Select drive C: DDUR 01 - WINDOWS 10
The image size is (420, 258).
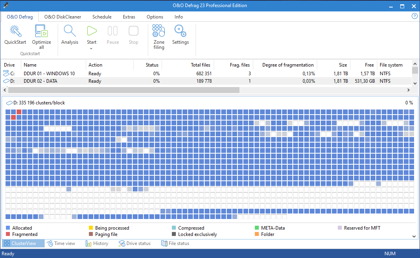coord(49,74)
